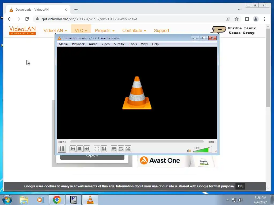Expand the Projects dropdown

105,30
